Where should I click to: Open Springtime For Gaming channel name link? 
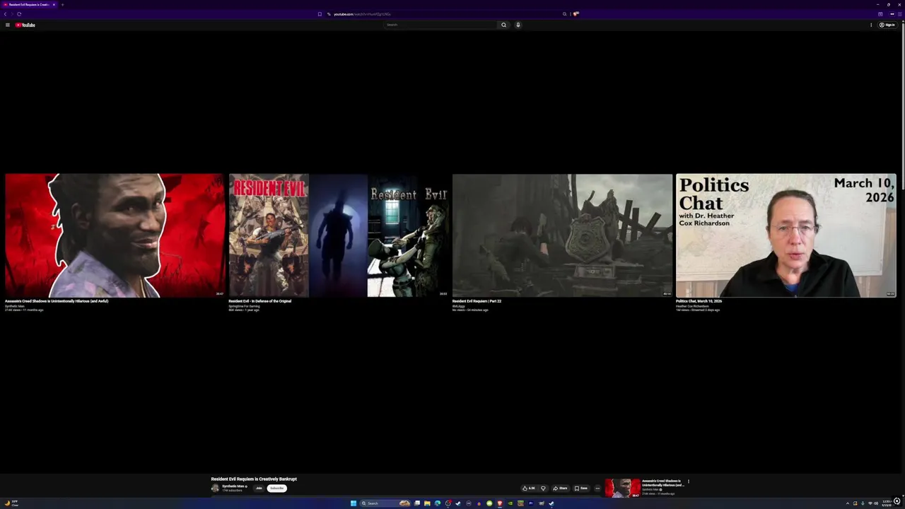(x=244, y=306)
